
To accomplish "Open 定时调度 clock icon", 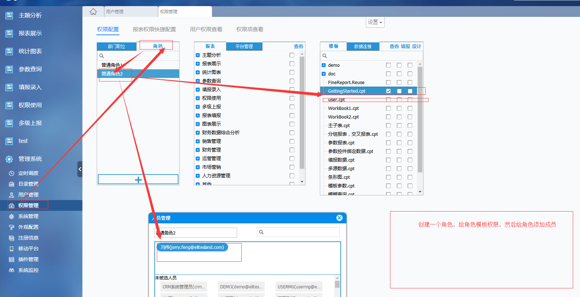I will coord(12,173).
